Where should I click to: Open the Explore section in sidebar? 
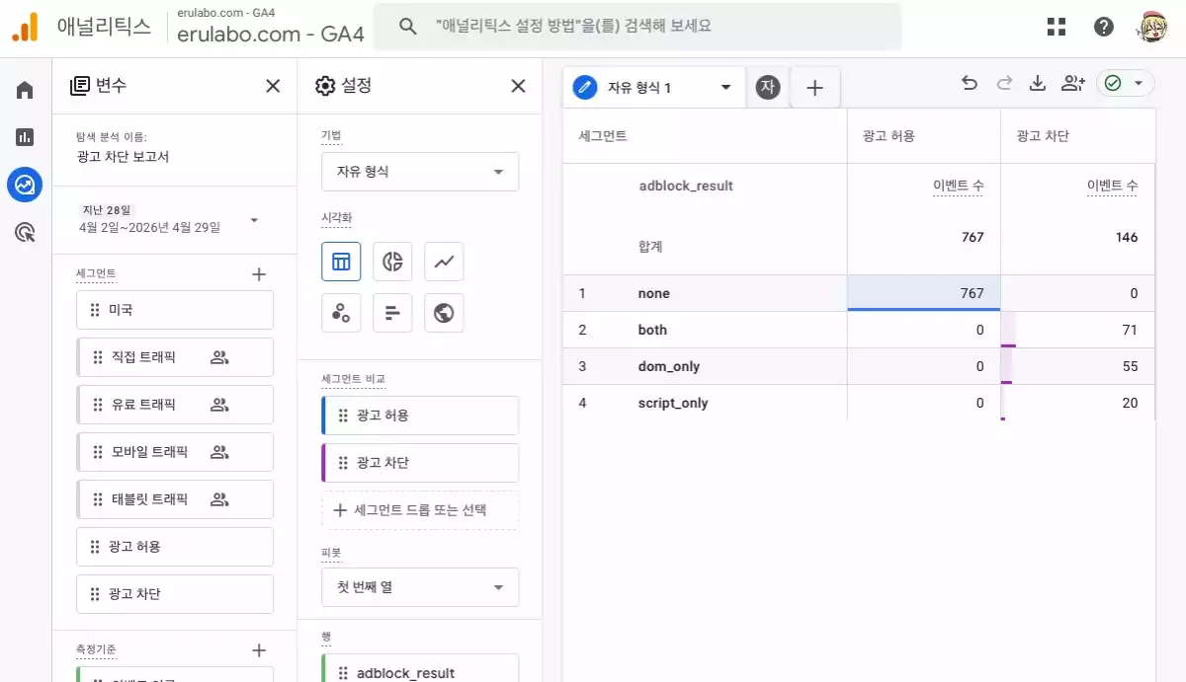25,185
